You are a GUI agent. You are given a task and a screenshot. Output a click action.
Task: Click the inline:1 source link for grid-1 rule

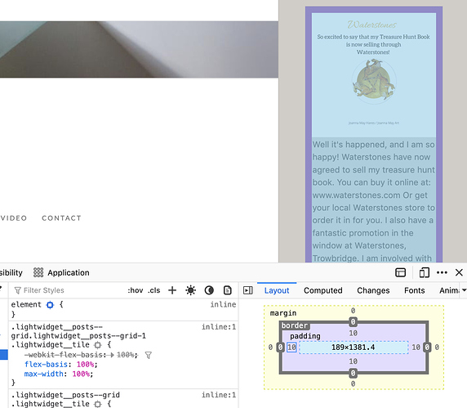click(219, 327)
